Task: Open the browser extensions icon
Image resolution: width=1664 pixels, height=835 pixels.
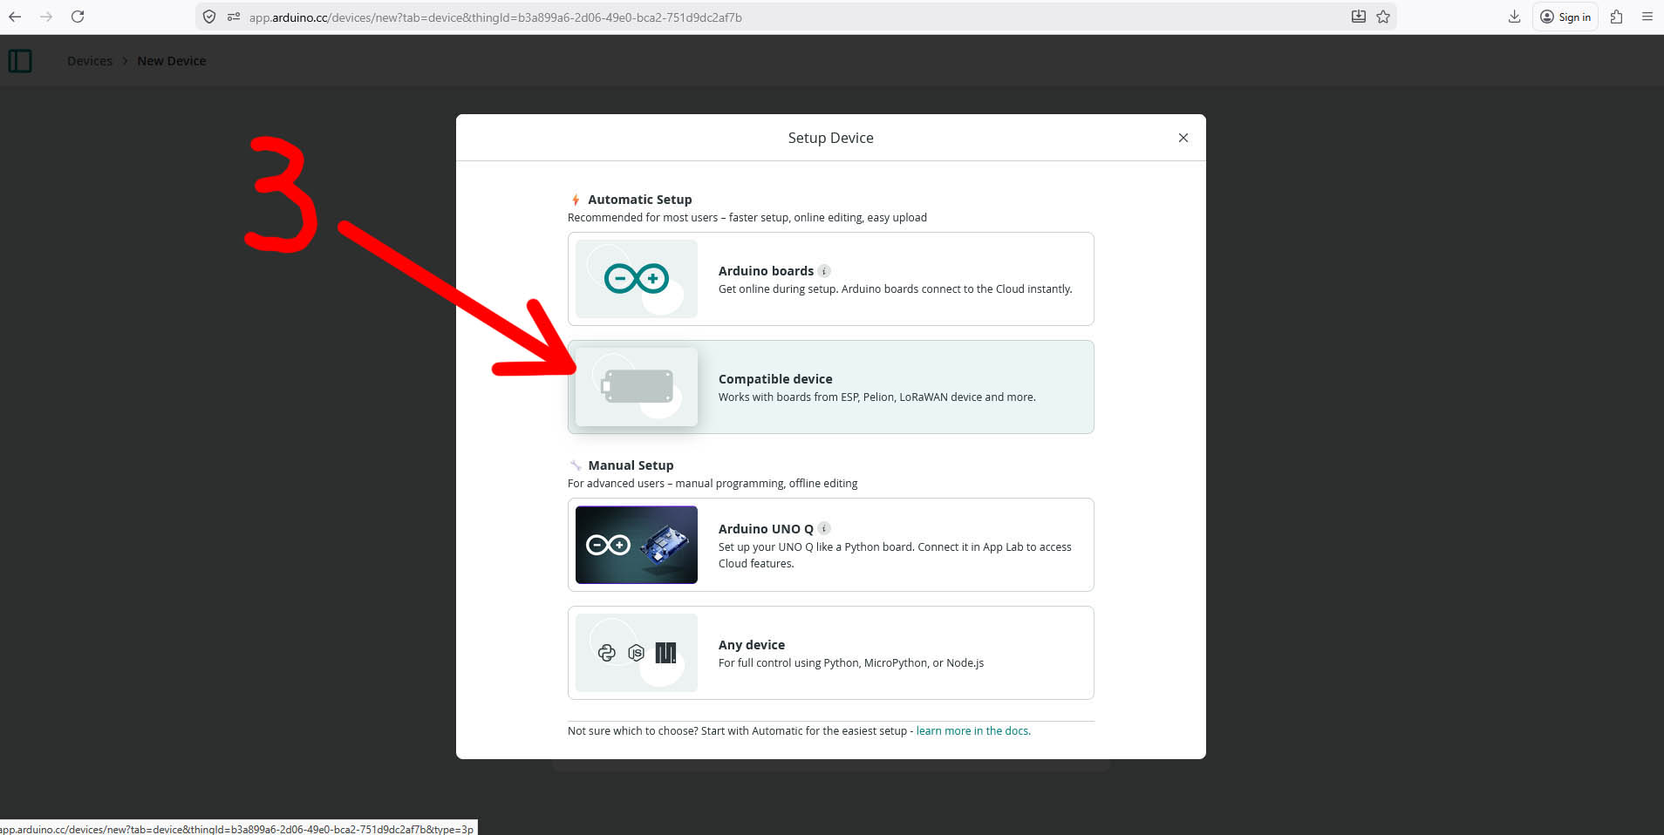Action: pyautogui.click(x=1617, y=17)
